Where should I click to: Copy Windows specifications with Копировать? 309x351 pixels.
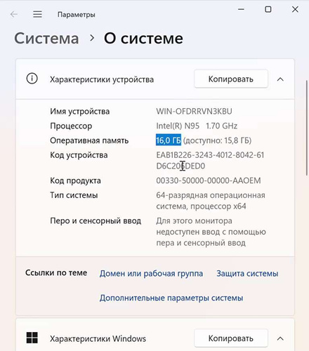[231, 338]
